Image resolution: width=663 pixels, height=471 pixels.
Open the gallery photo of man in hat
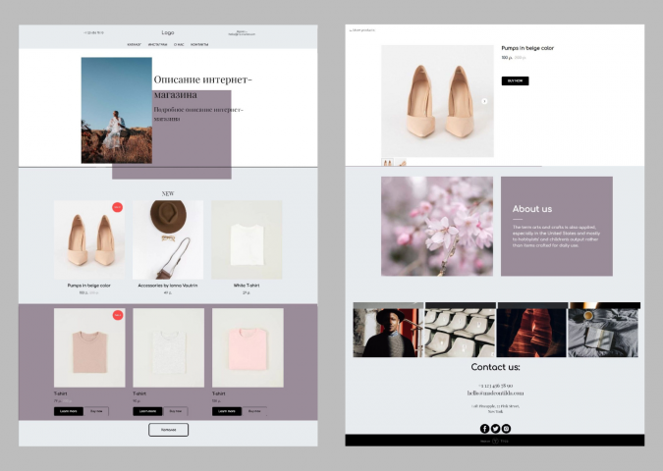point(388,330)
